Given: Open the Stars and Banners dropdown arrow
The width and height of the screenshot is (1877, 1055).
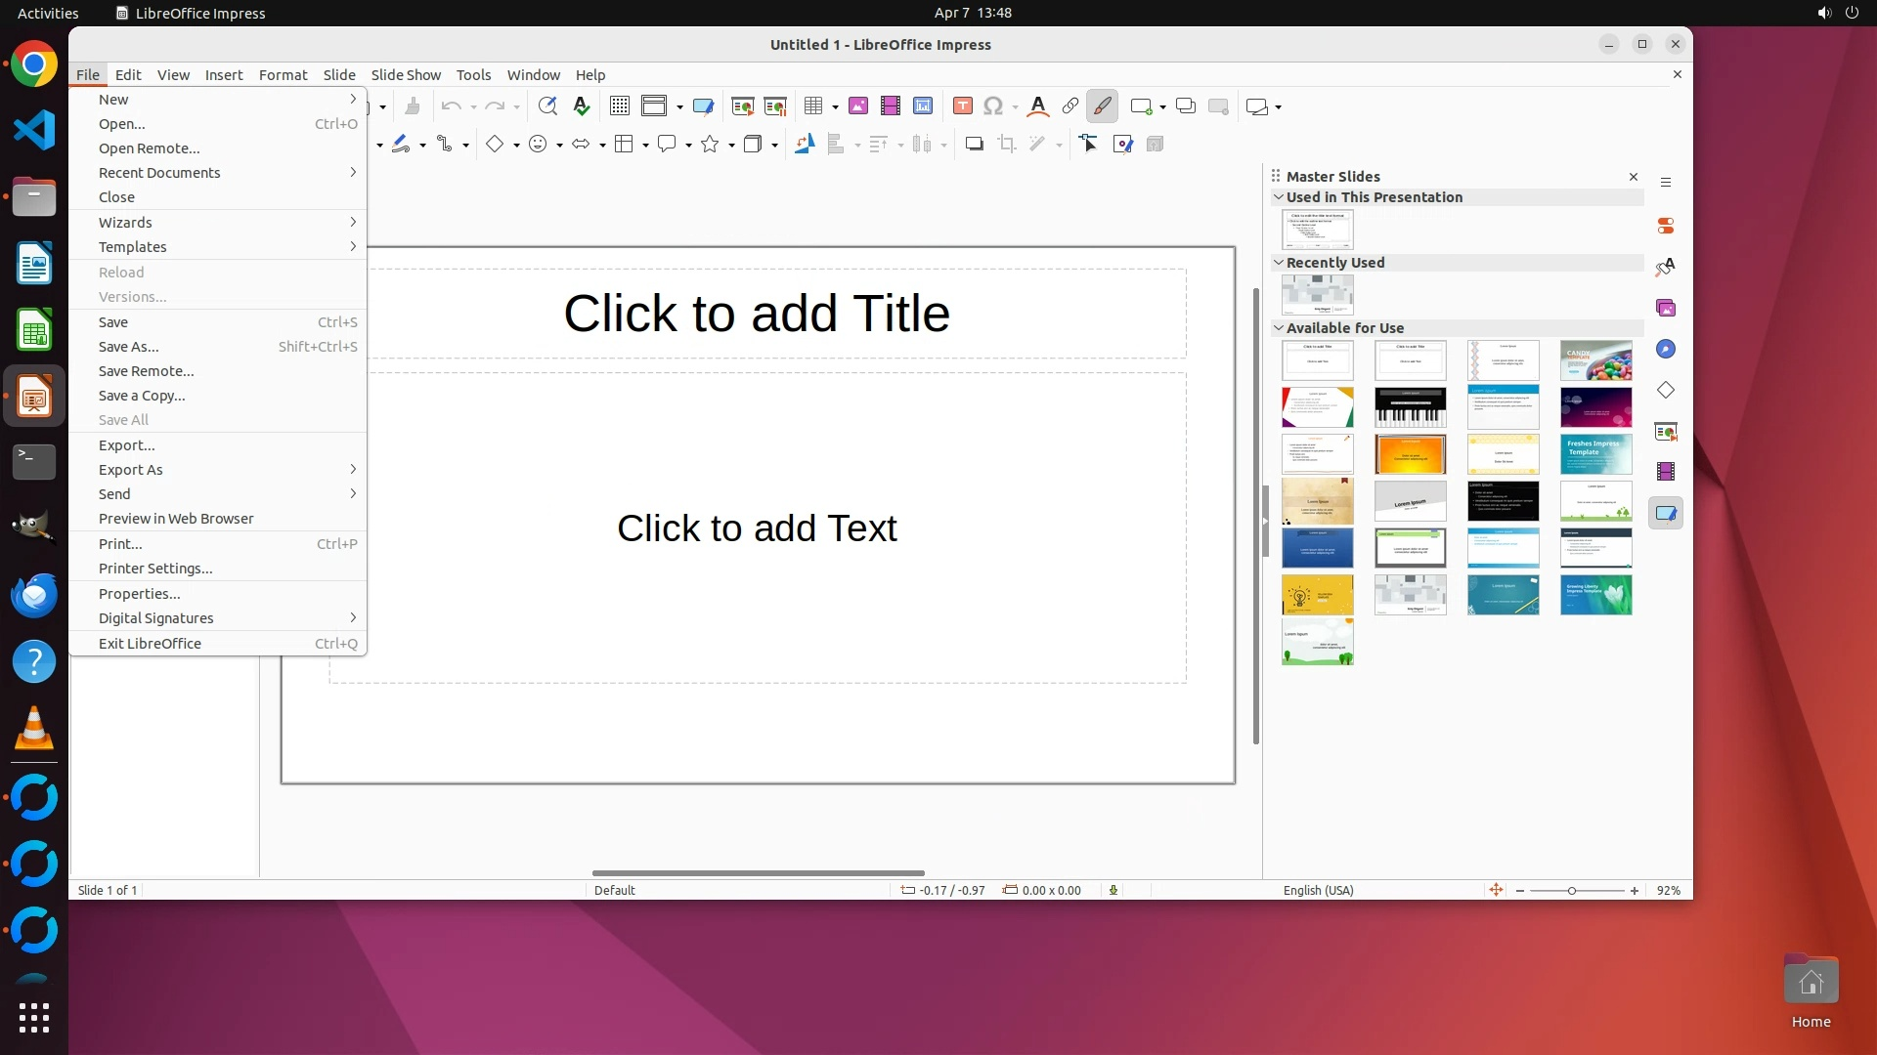Looking at the screenshot, I should click(732, 146).
